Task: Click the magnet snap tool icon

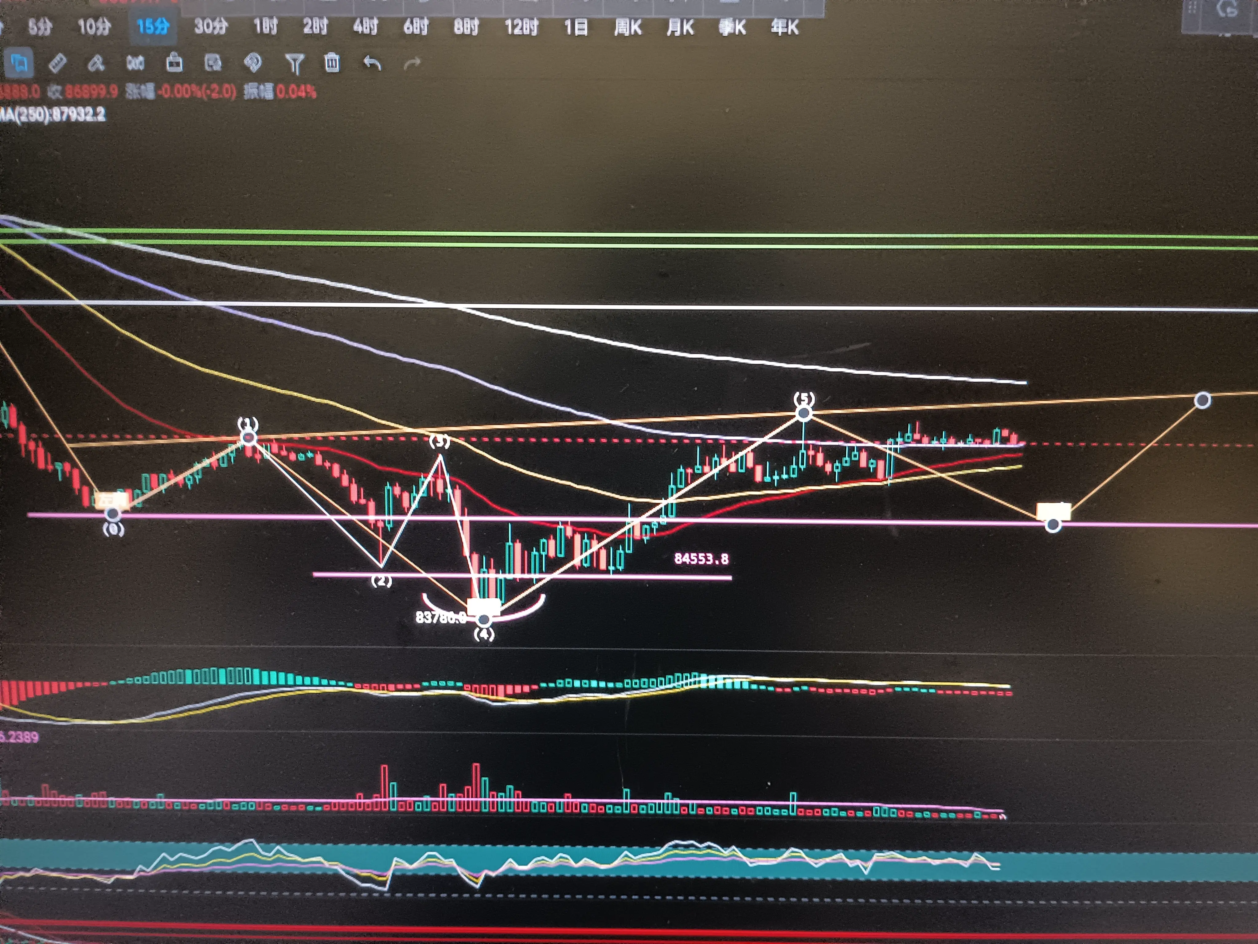Action: coord(135,63)
